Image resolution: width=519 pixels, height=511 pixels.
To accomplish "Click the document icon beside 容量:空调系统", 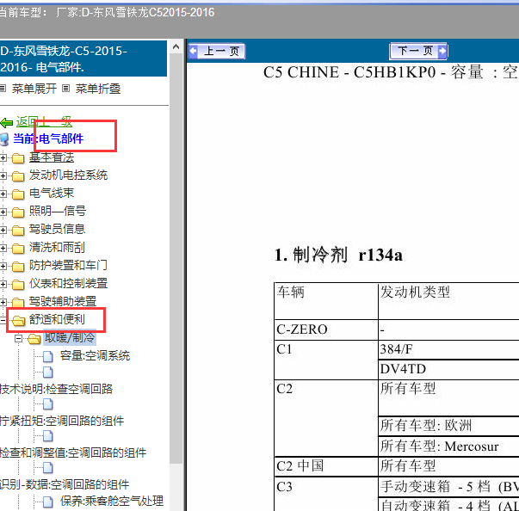I will [x=48, y=356].
